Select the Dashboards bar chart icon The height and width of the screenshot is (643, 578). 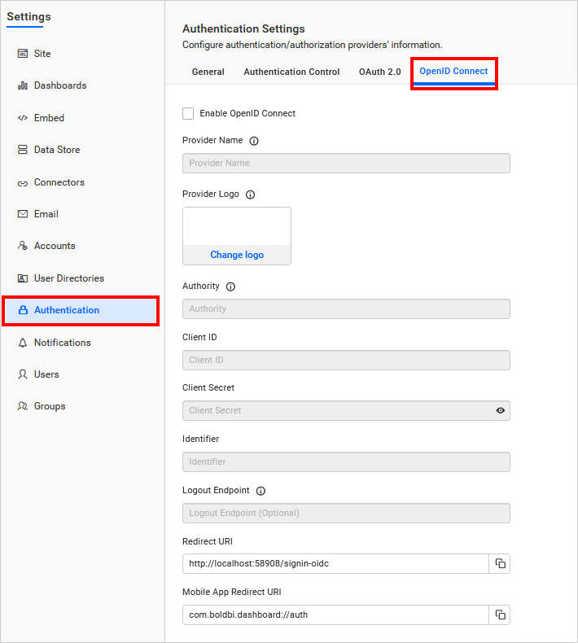(x=23, y=85)
